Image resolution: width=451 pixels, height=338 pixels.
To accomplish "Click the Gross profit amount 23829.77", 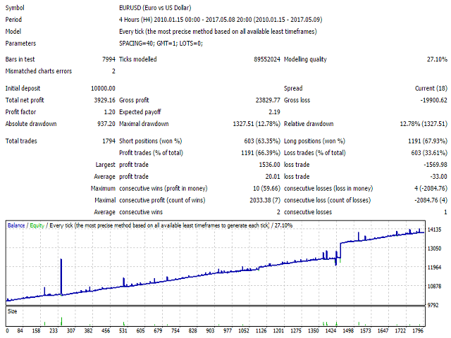I will click(261, 100).
